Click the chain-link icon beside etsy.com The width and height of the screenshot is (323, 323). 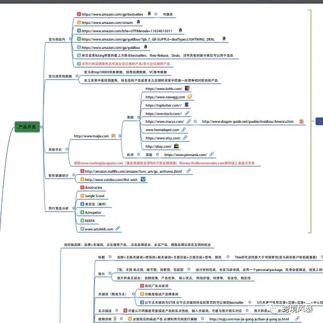pyautogui.click(x=185, y=138)
